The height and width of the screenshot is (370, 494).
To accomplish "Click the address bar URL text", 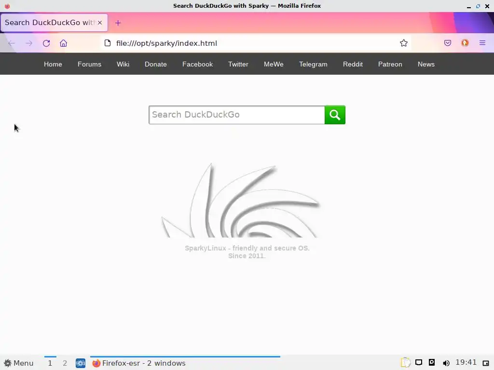I will pos(166,43).
